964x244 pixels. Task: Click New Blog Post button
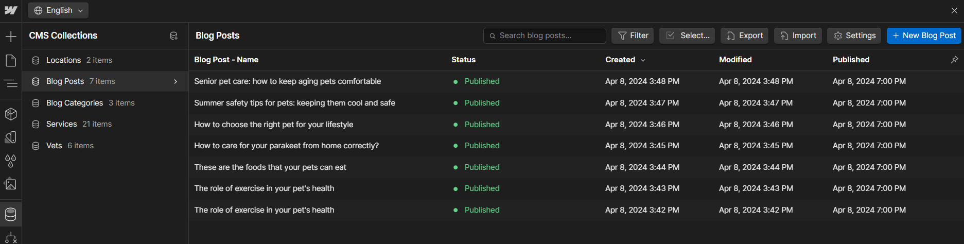click(x=924, y=36)
